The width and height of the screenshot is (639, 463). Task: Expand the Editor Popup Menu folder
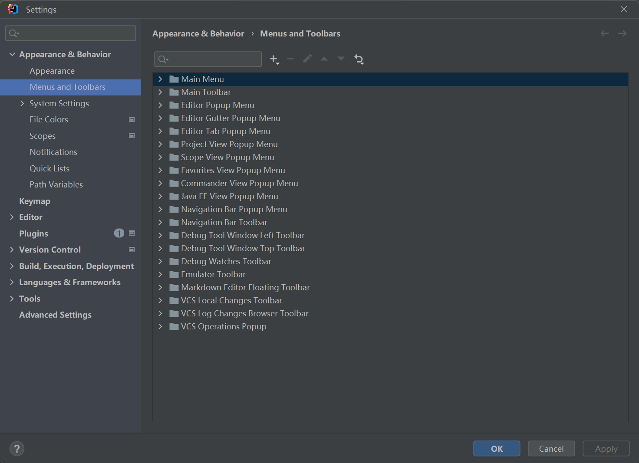pos(160,105)
